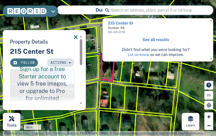Open the Regrid logo menu chevron
The image size is (216, 136).
click(53, 11)
